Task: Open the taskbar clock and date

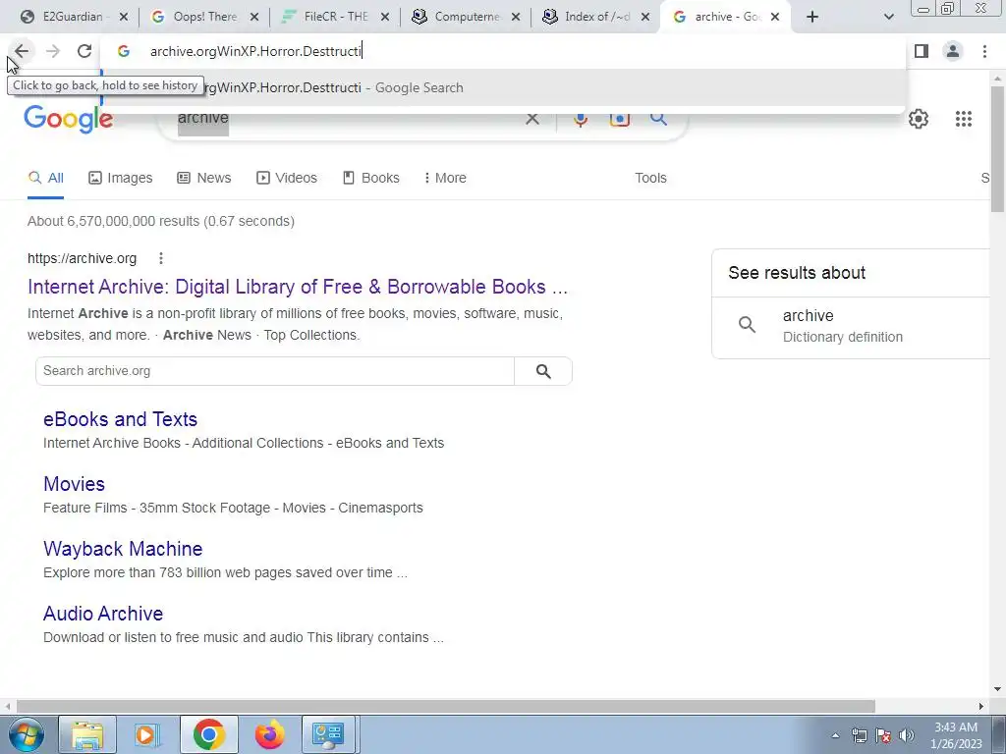Action: click(956, 735)
